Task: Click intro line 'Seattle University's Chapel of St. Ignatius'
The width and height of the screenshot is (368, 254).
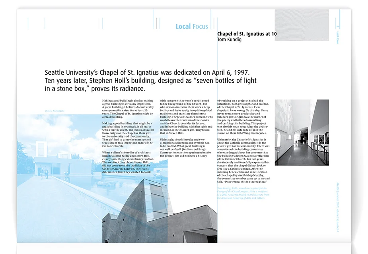Action: (147, 72)
